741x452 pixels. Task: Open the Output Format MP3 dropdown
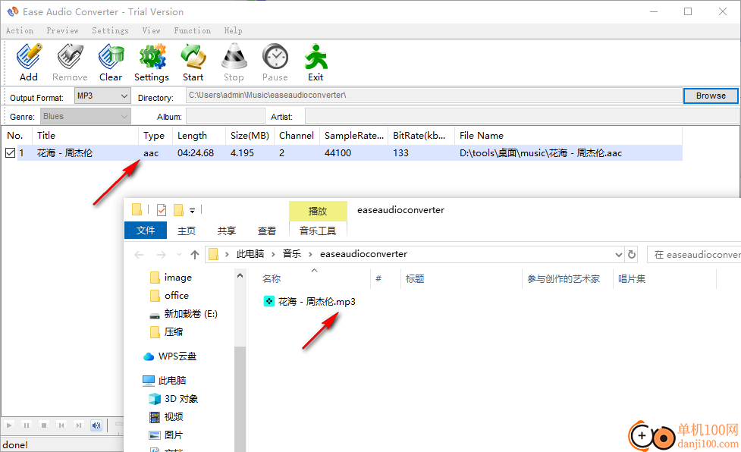[x=102, y=96]
